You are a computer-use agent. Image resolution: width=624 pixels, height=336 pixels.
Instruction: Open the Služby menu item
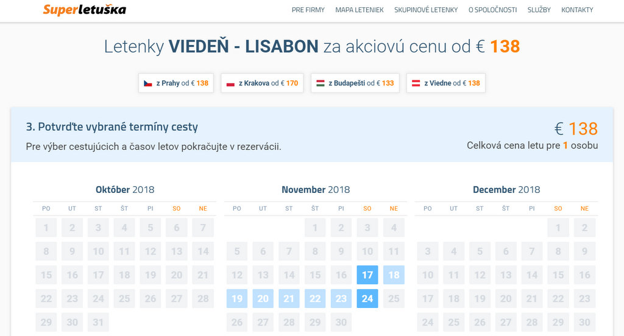tap(539, 10)
